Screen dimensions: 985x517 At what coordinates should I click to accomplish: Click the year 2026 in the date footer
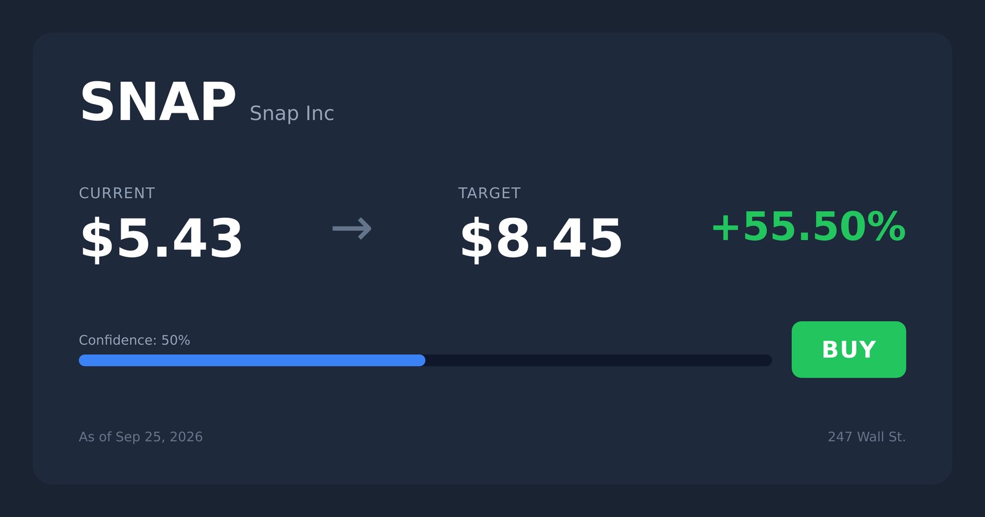point(186,437)
